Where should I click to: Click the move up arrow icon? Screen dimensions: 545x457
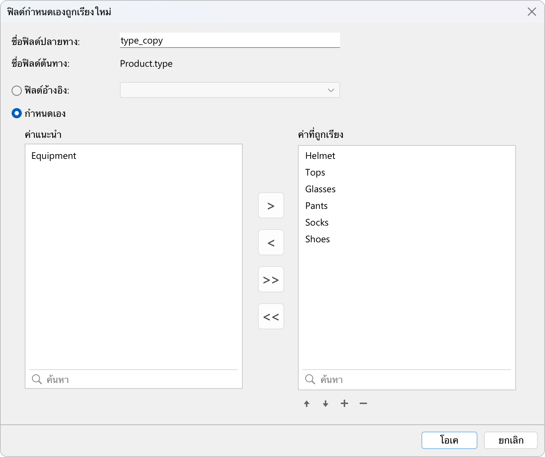tap(307, 404)
